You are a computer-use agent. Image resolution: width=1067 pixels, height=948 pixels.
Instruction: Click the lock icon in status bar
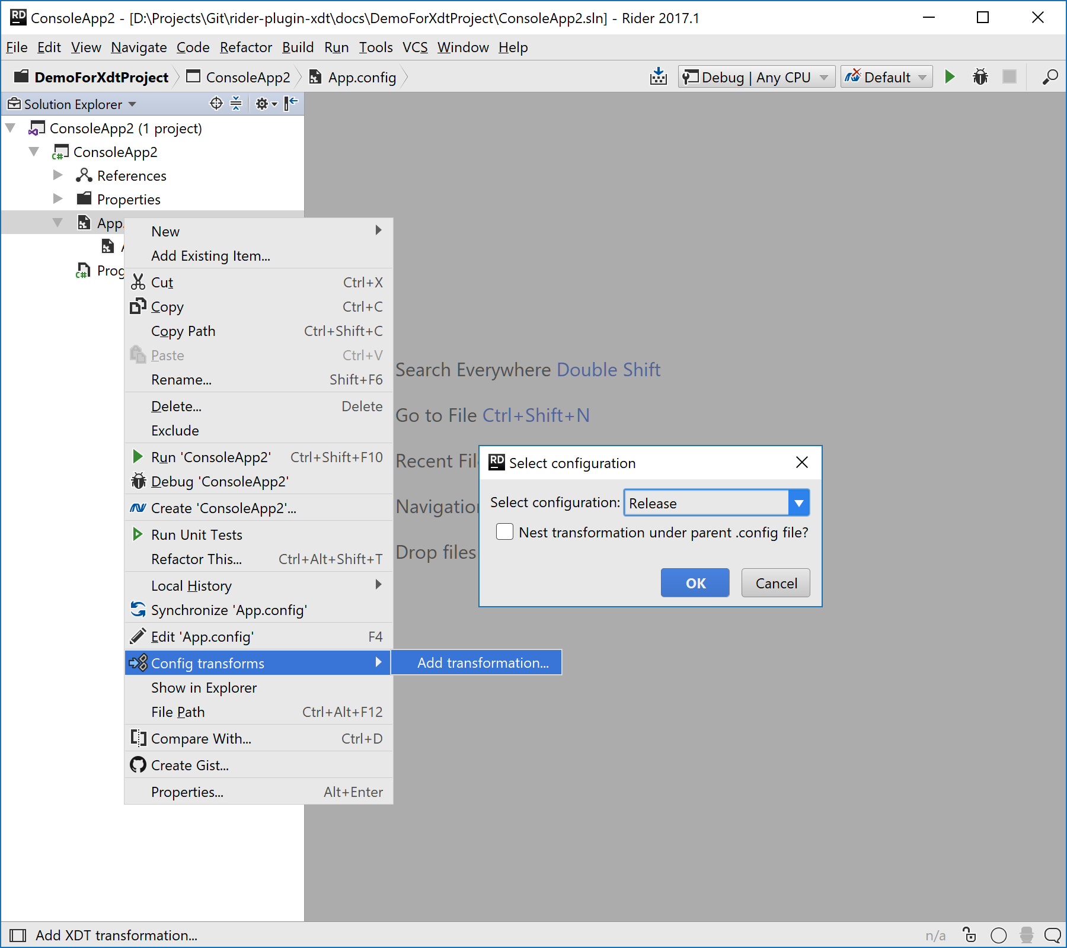coord(970,935)
